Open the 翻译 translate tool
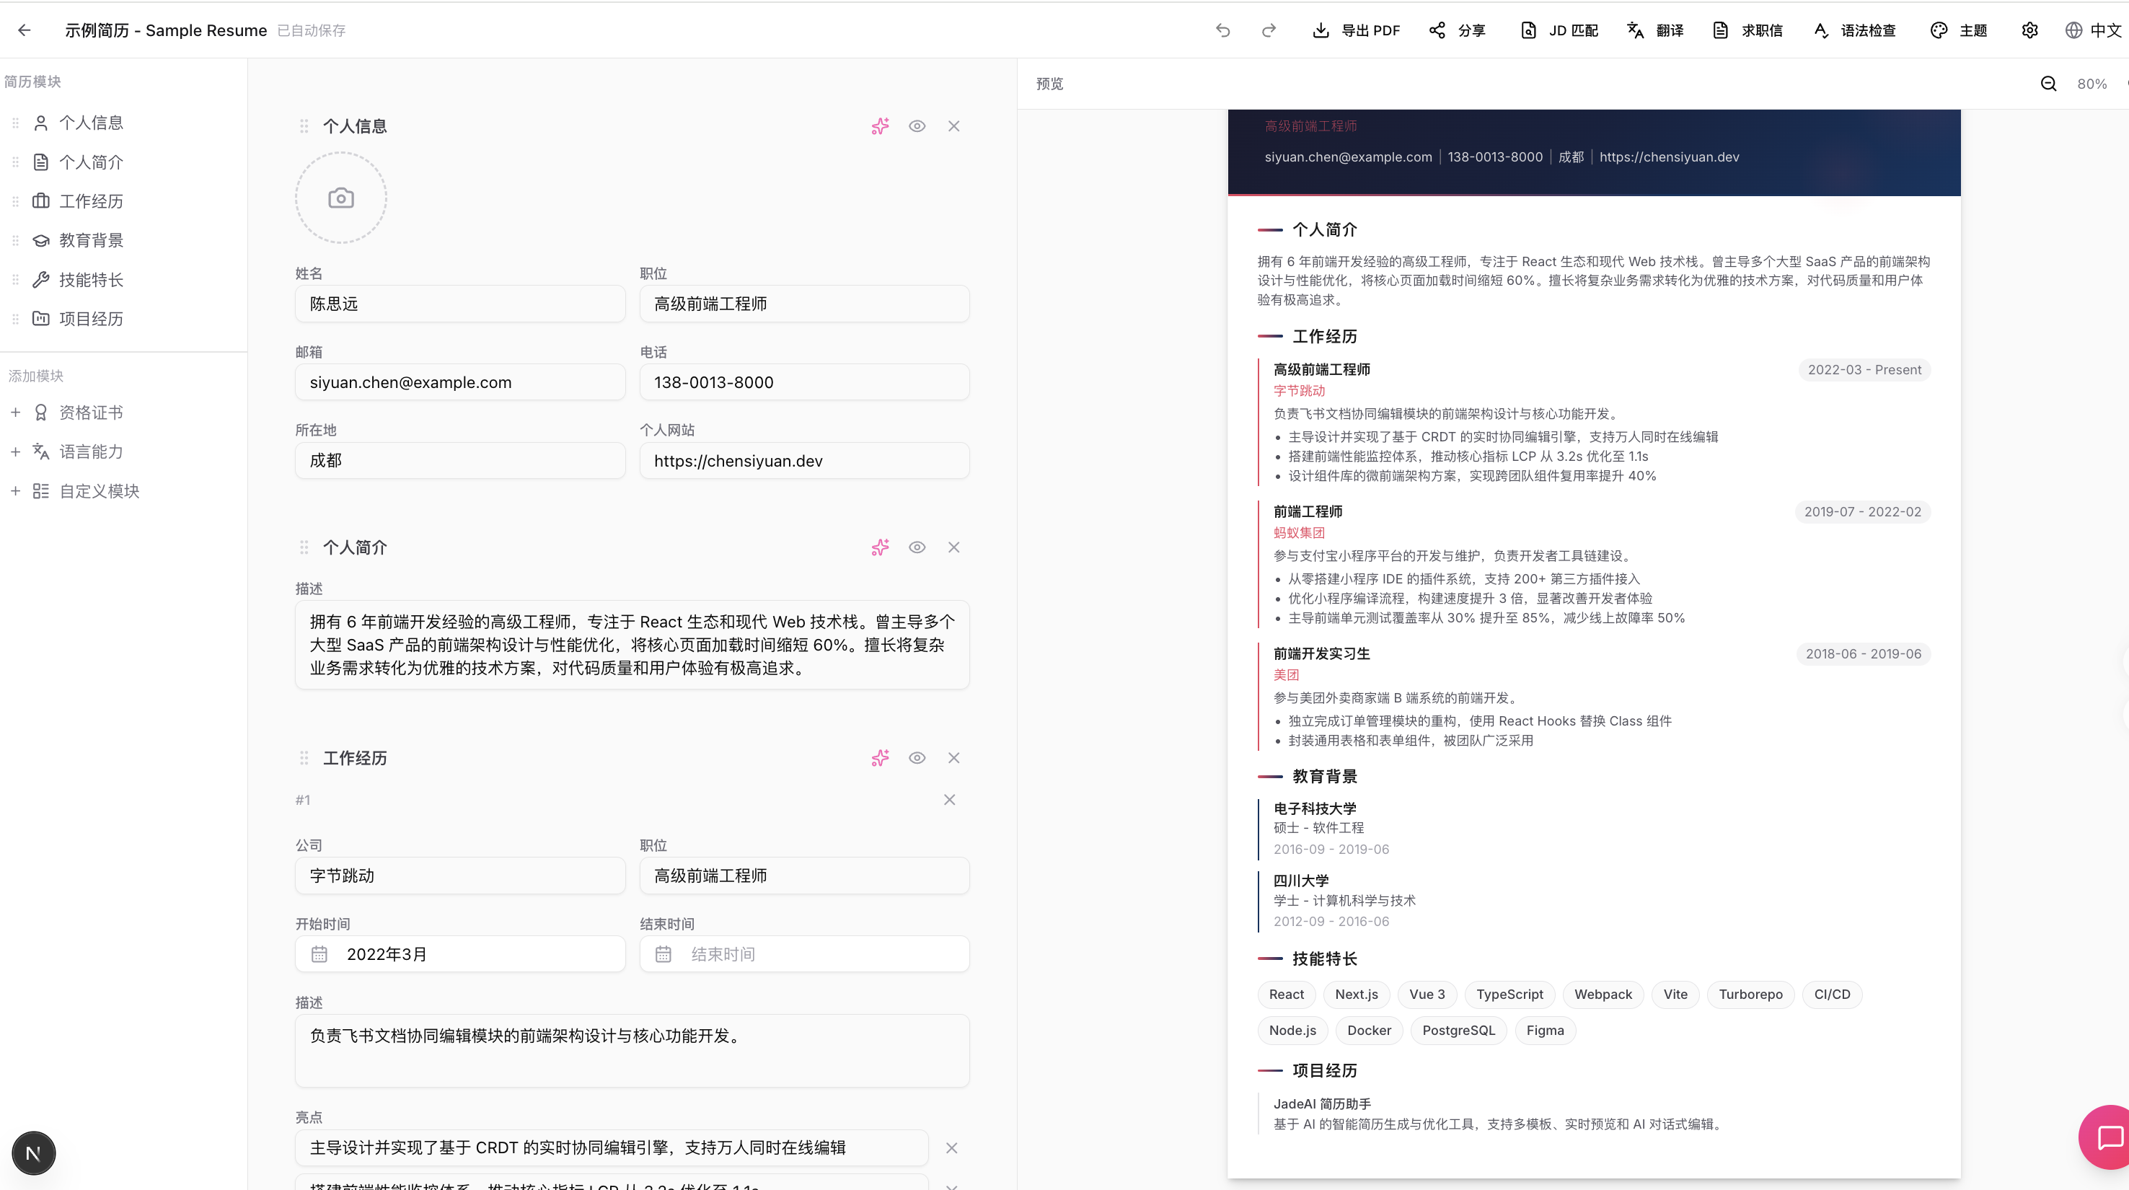The image size is (2129, 1190). tap(1655, 30)
